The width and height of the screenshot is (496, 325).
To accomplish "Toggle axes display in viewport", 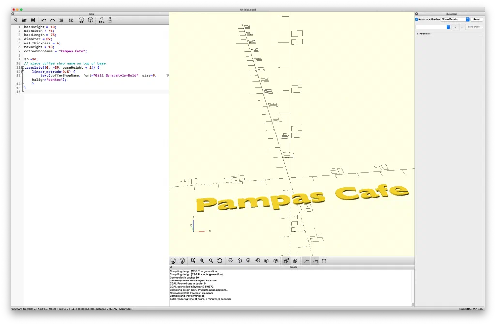I will pyautogui.click(x=306, y=261).
